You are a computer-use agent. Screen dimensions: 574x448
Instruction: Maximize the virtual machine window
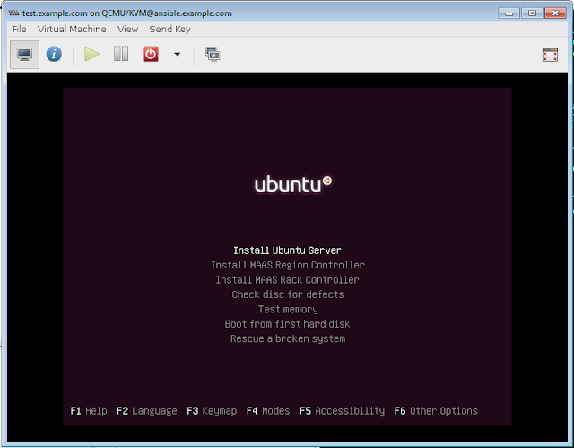[532, 13]
